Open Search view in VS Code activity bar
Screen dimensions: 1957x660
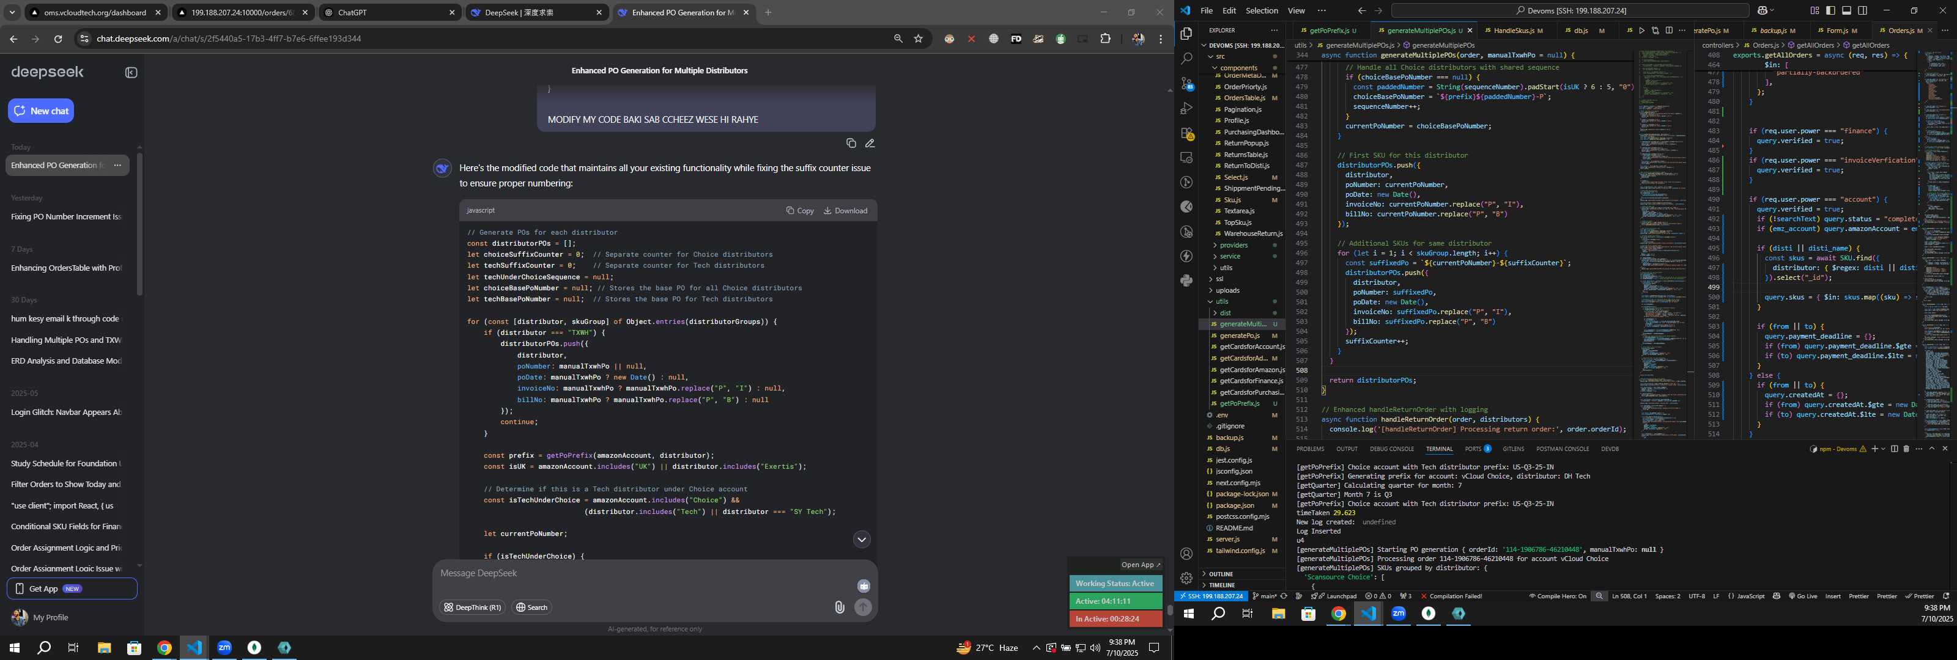(1186, 59)
